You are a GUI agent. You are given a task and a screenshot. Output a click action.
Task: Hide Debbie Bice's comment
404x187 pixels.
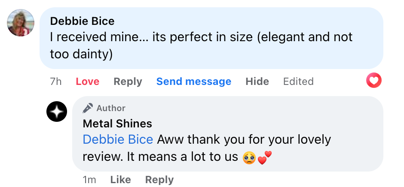257,81
